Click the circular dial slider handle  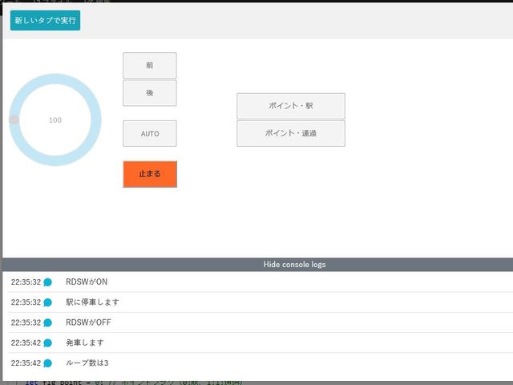click(14, 120)
